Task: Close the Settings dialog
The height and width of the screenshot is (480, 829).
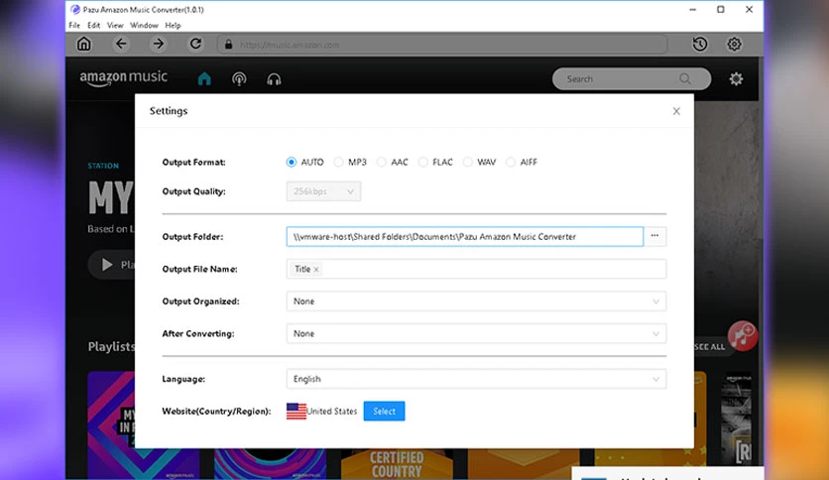Action: 676,111
